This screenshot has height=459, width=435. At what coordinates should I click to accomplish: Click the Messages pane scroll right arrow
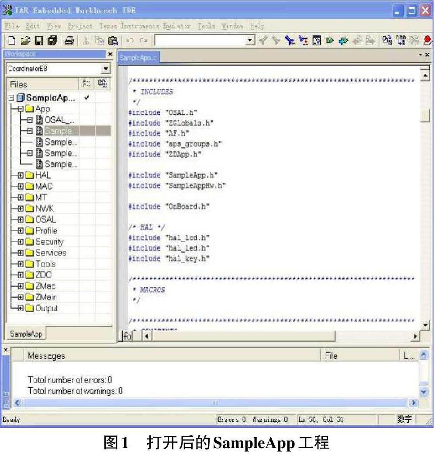click(413, 403)
